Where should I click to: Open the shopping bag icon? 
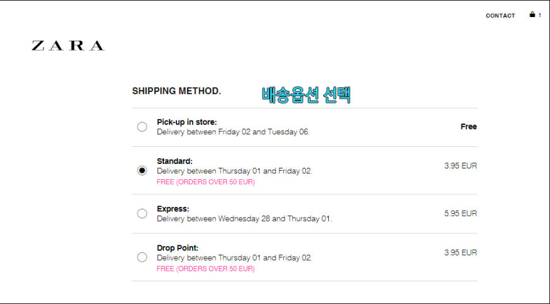click(x=532, y=15)
